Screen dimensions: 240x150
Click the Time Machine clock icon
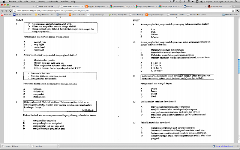tap(180, 1)
